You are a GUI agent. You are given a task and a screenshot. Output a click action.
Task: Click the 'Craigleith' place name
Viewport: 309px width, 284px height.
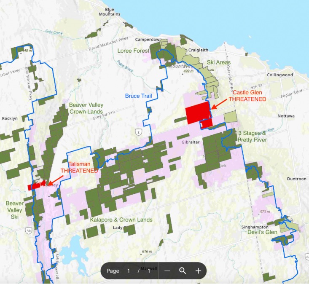point(198,50)
